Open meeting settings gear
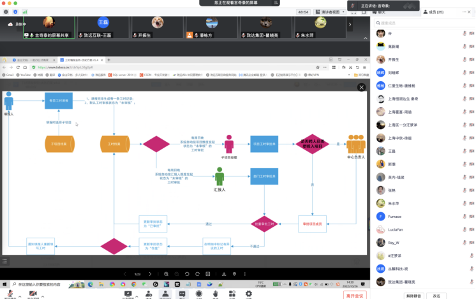The width and height of the screenshot is (476, 299). pyautogui.click(x=249, y=294)
